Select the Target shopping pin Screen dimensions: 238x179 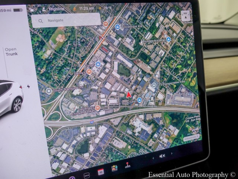98,64
